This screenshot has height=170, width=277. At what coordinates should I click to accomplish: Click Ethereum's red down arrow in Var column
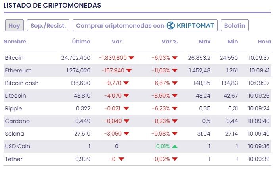tap(129, 70)
